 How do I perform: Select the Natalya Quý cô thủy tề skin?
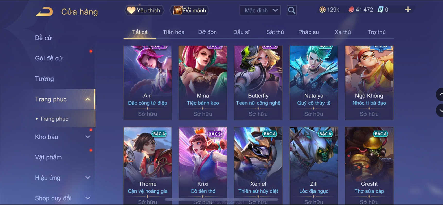click(314, 83)
